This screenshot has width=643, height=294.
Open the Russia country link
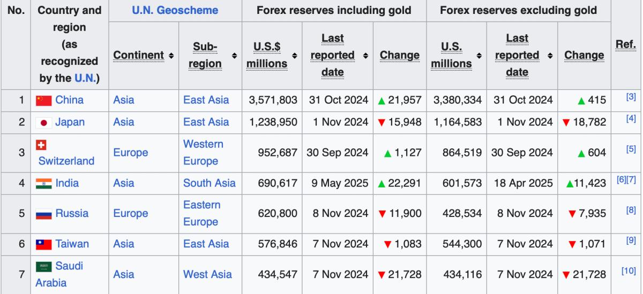[72, 215]
